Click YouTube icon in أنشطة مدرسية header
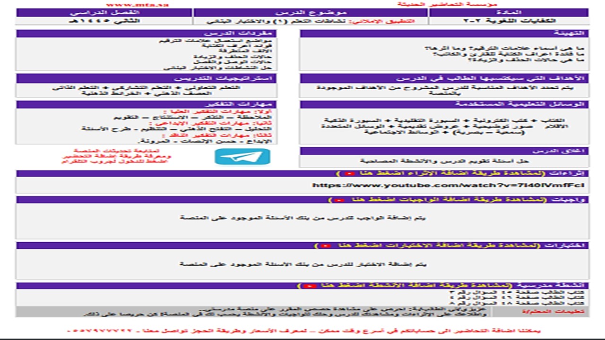 (x=310, y=286)
